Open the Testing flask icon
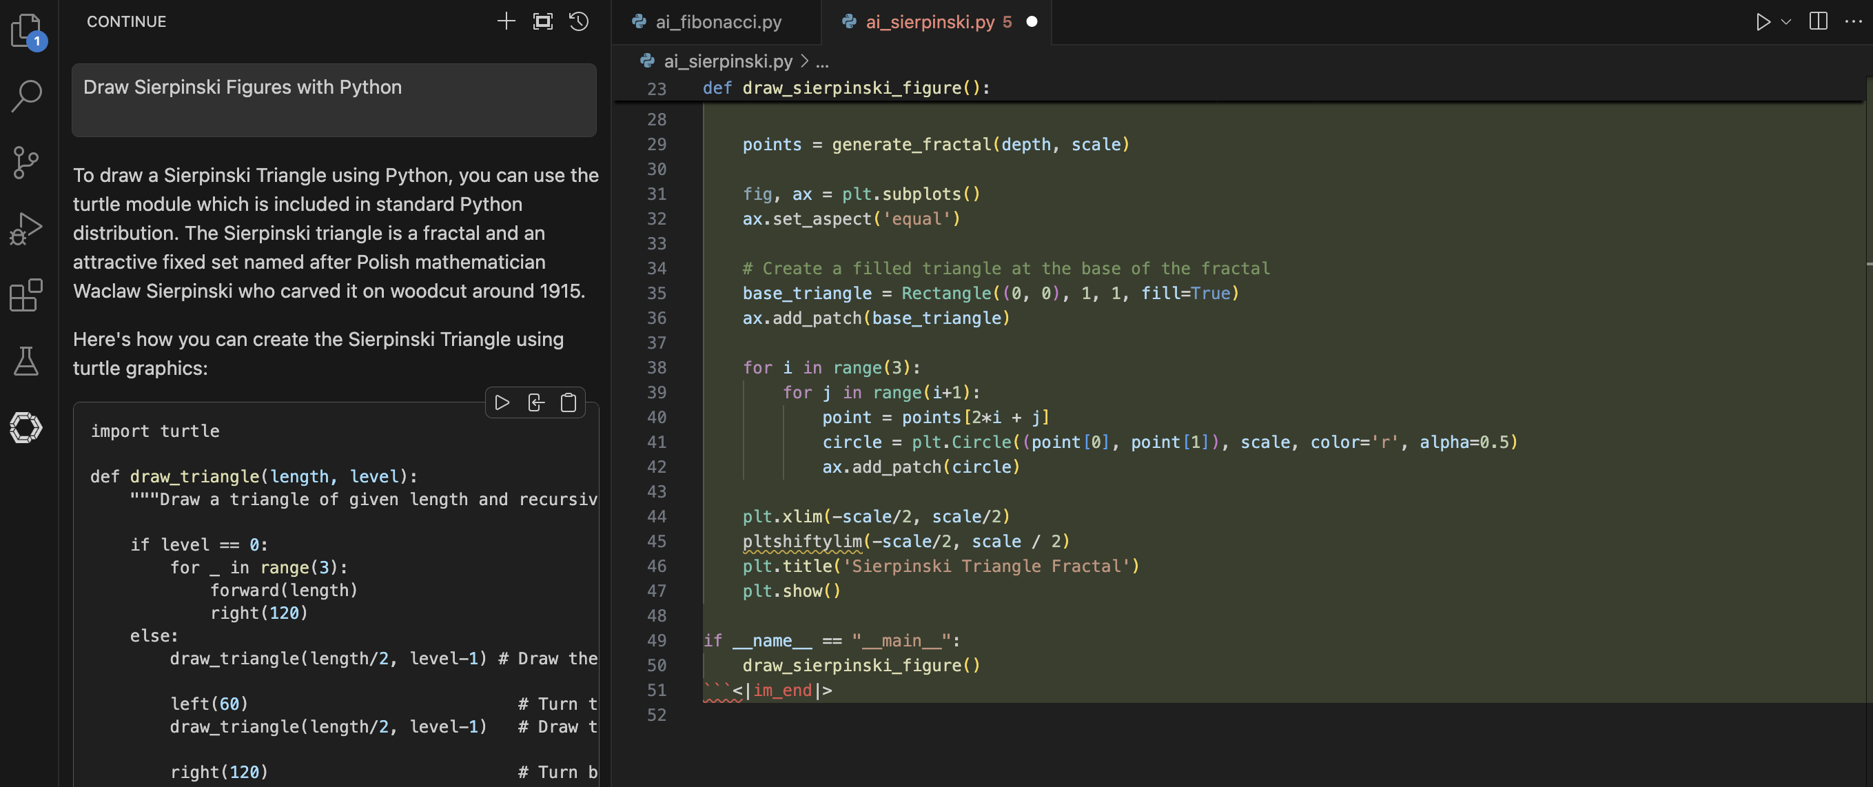 pos(26,361)
